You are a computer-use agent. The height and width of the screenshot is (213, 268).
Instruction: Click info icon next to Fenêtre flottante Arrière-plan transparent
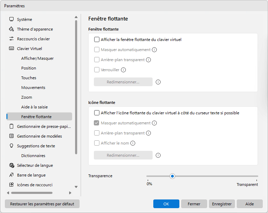(x=148, y=60)
